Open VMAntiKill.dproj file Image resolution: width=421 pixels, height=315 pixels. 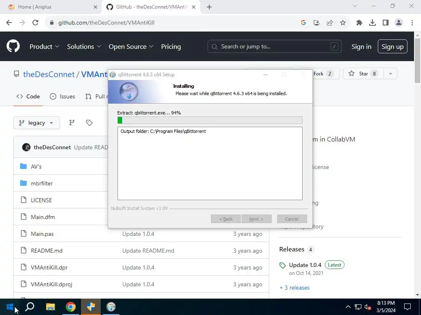click(x=51, y=285)
